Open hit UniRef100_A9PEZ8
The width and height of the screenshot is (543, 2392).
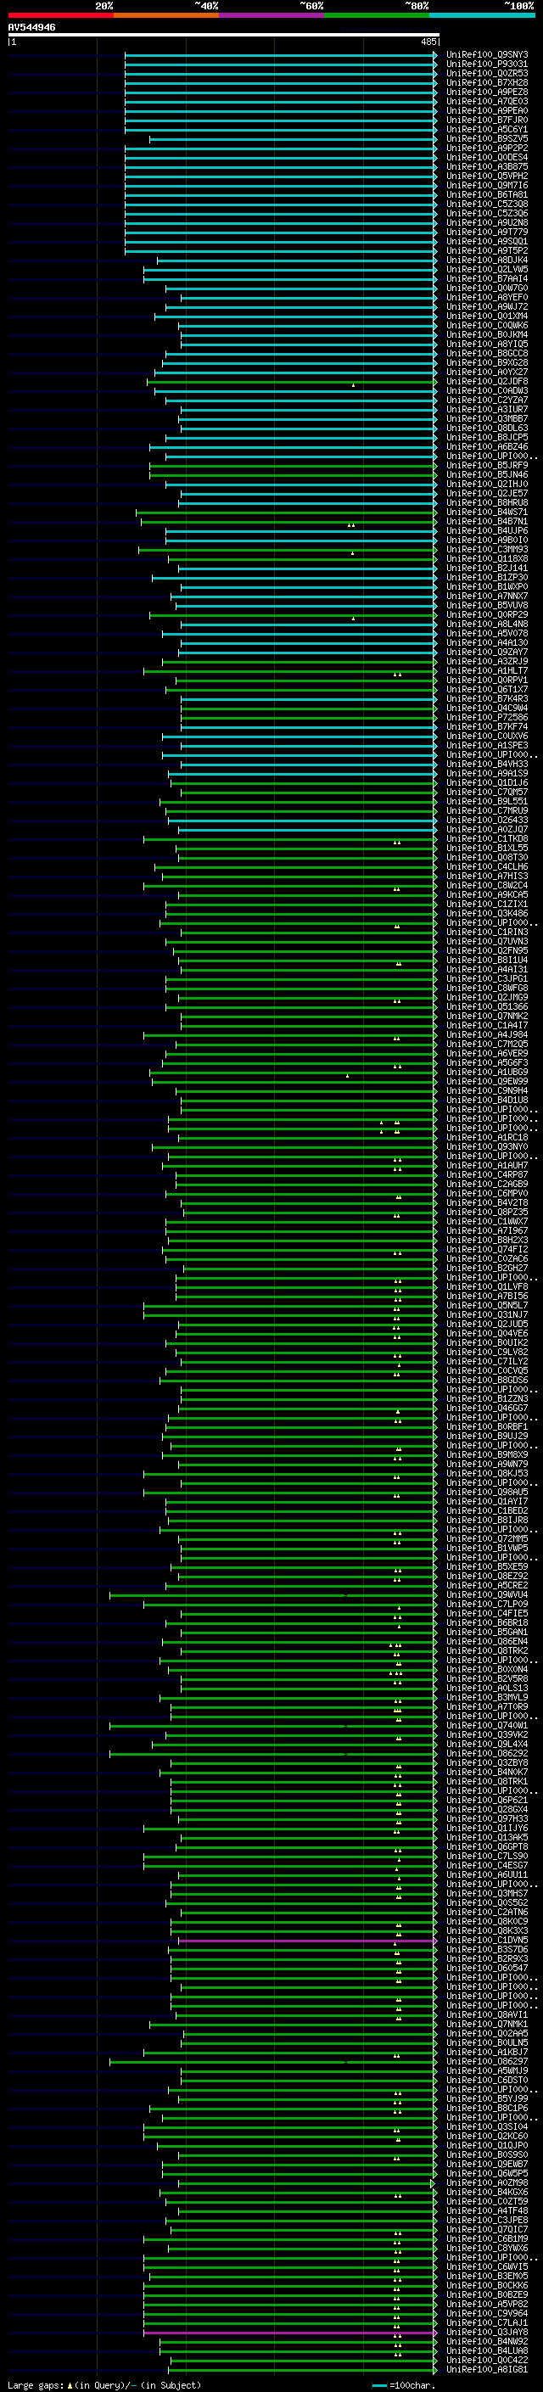coord(487,92)
